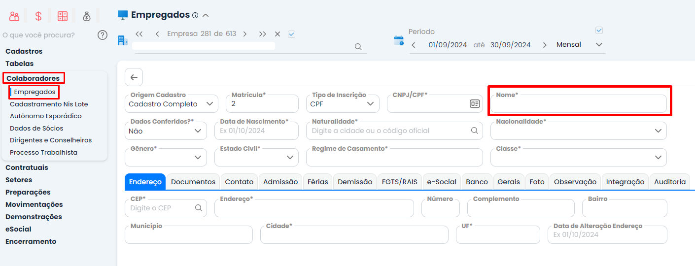Viewport: 695px width, 266px height.
Task: Open the Cadastros menu
Action: 24,51
